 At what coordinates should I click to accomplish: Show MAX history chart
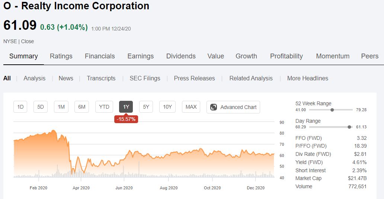coord(191,107)
